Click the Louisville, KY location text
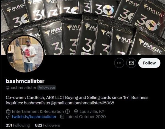The image size is (165, 129). (x=92, y=111)
